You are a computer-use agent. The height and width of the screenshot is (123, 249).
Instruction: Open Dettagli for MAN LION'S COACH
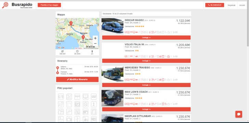tap(146, 109)
